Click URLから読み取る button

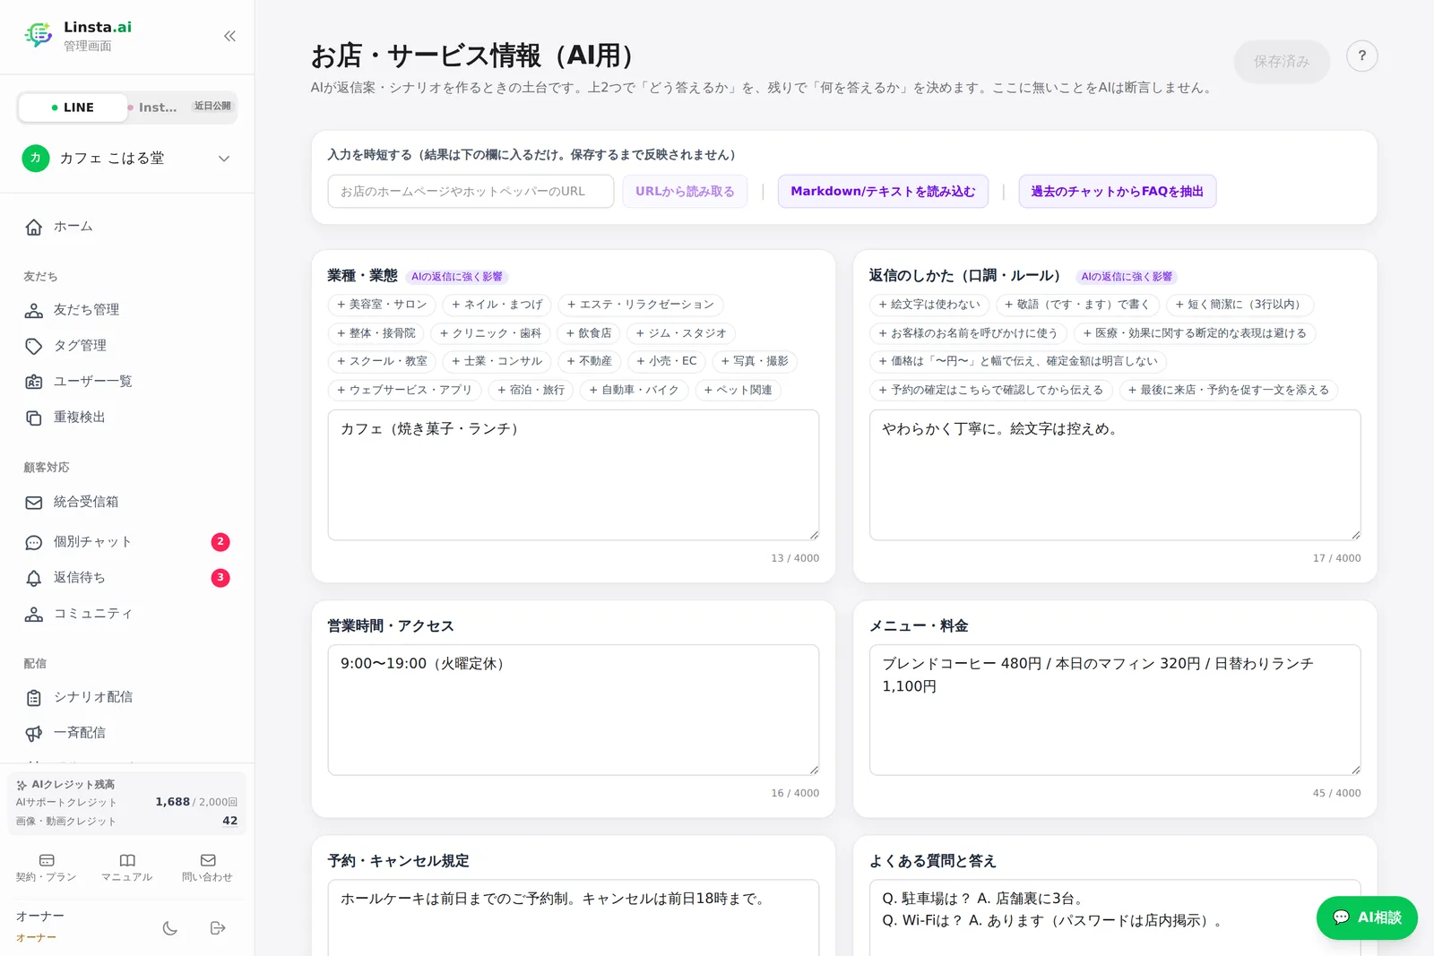coord(685,192)
